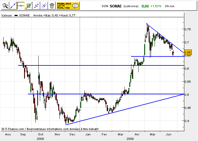Click the green 0,66 price in header
This screenshot has width=198, height=141.
pos(145,6)
